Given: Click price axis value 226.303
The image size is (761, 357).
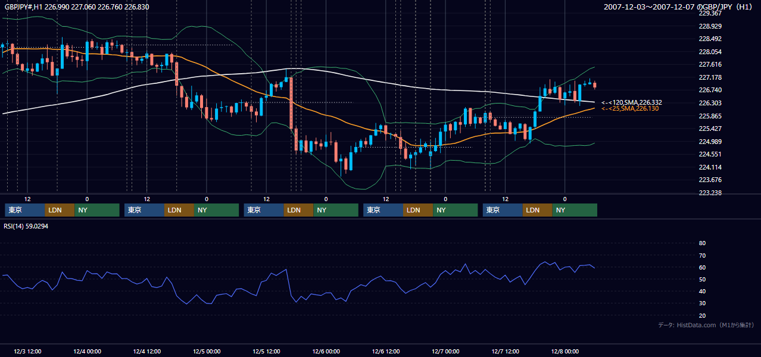Looking at the screenshot, I should (x=710, y=103).
